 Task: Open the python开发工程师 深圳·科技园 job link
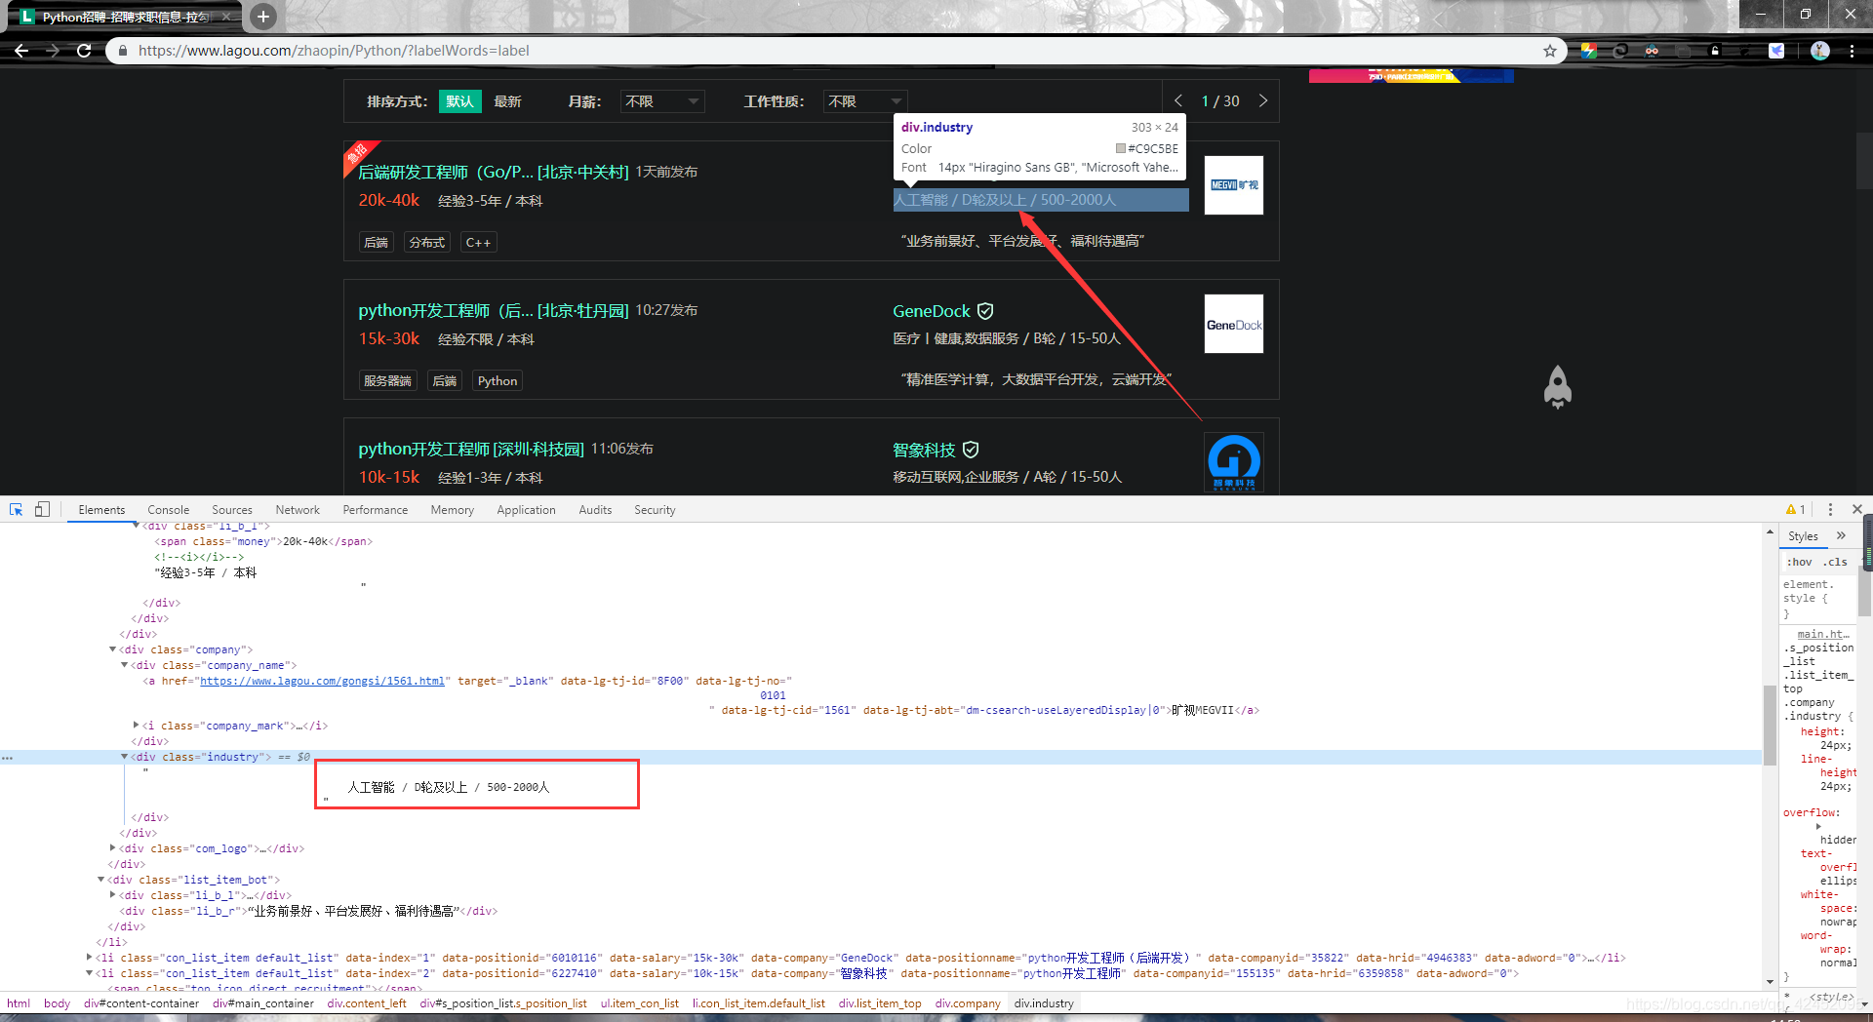pyautogui.click(x=471, y=449)
